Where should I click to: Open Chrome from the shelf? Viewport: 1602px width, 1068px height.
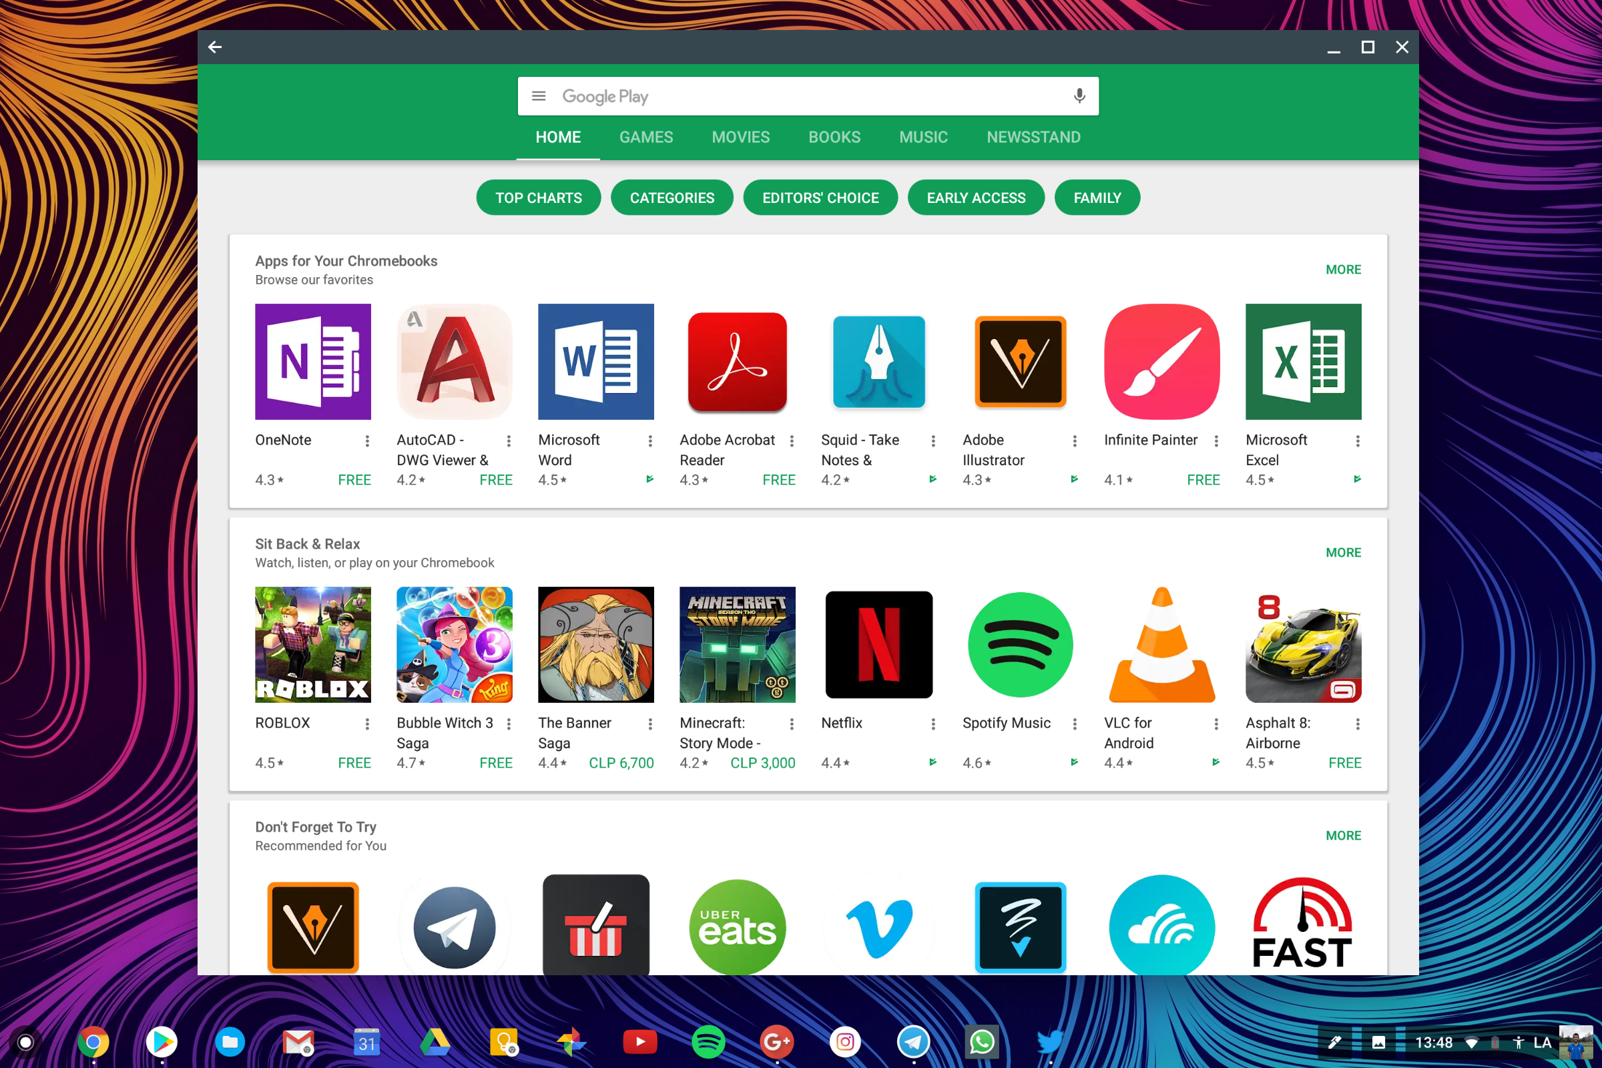[x=93, y=1042]
